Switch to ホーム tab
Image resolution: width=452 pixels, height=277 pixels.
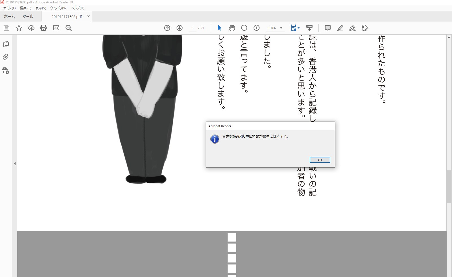click(9, 17)
